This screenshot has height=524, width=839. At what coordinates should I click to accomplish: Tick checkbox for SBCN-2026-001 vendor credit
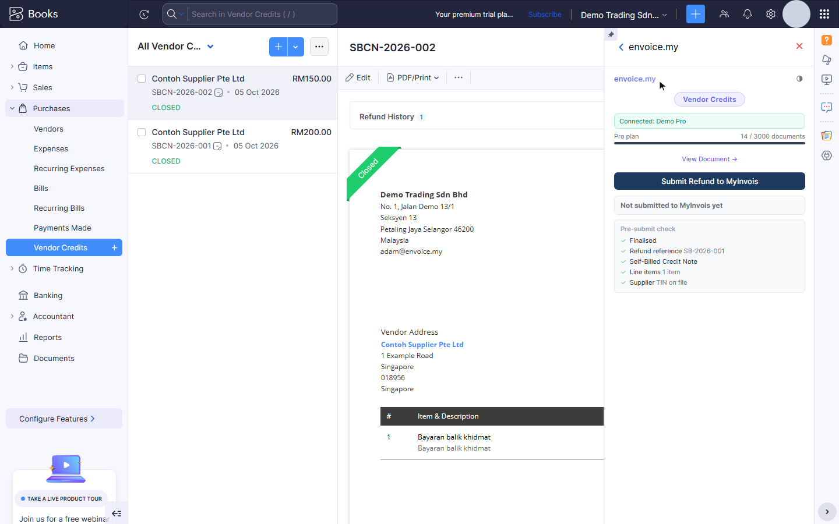tap(142, 132)
